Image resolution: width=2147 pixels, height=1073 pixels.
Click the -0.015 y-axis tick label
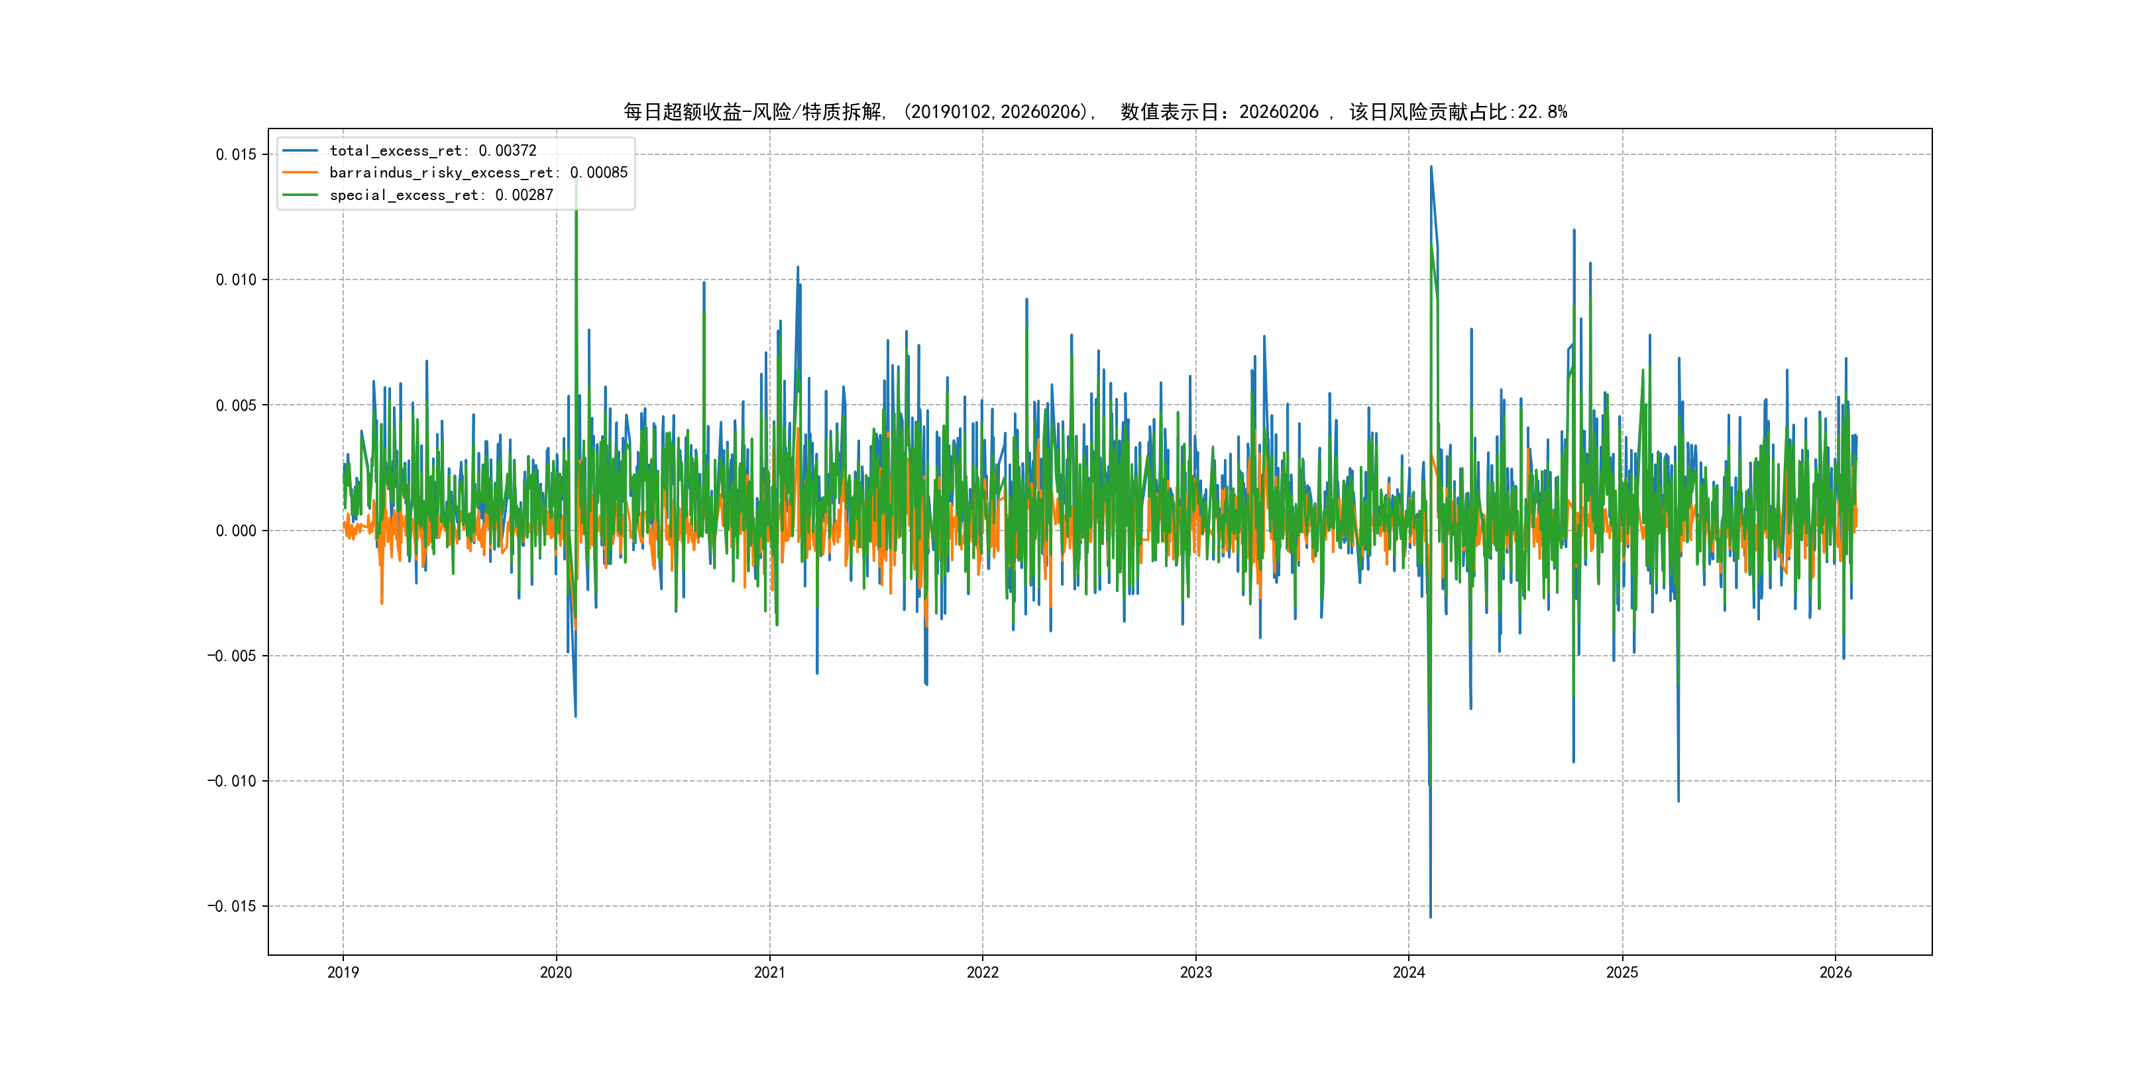click(232, 906)
